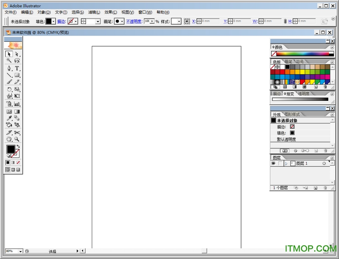The height and width of the screenshot is (259, 339).
Task: Click the 不透明度 link
Action: point(134,21)
